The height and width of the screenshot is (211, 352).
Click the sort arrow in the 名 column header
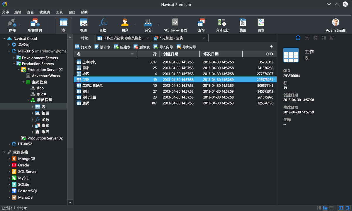[132, 54]
